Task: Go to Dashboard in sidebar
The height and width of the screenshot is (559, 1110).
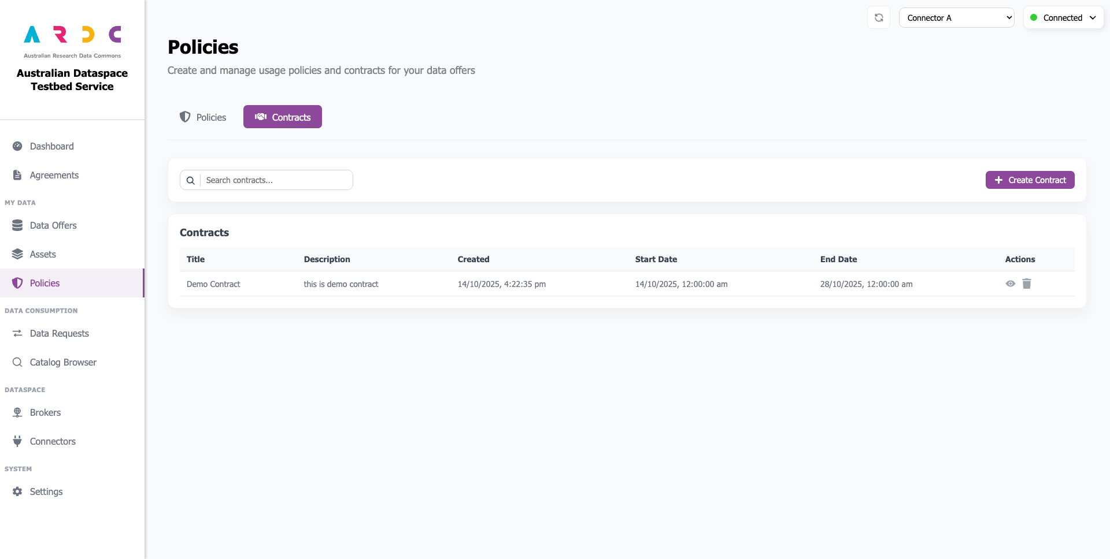Action: pyautogui.click(x=72, y=146)
